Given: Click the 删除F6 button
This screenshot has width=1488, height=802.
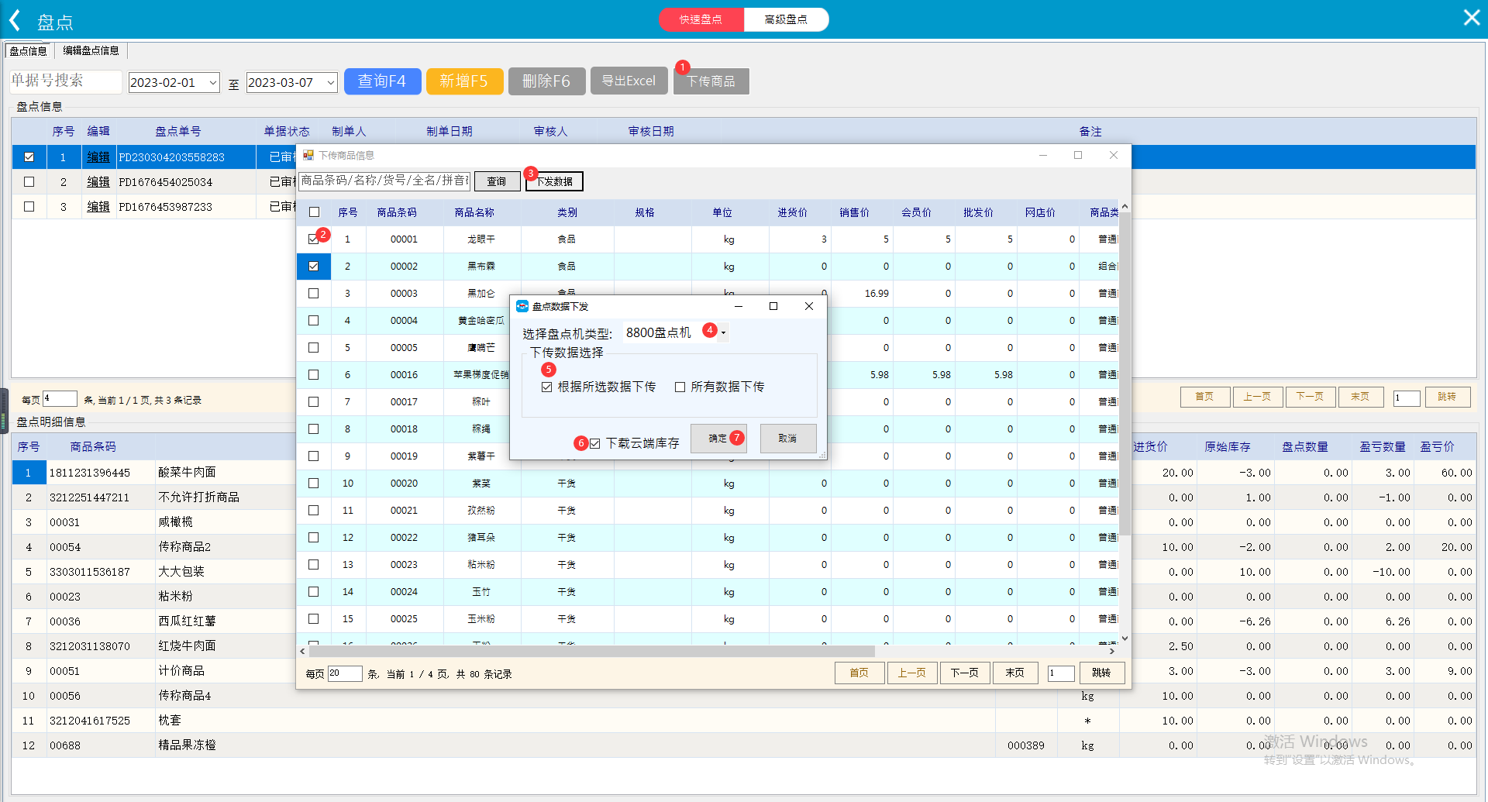Looking at the screenshot, I should click(546, 81).
